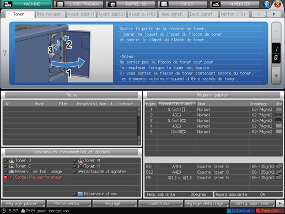
Task: Select the Rem.agraf. tab
Action: tap(173, 14)
